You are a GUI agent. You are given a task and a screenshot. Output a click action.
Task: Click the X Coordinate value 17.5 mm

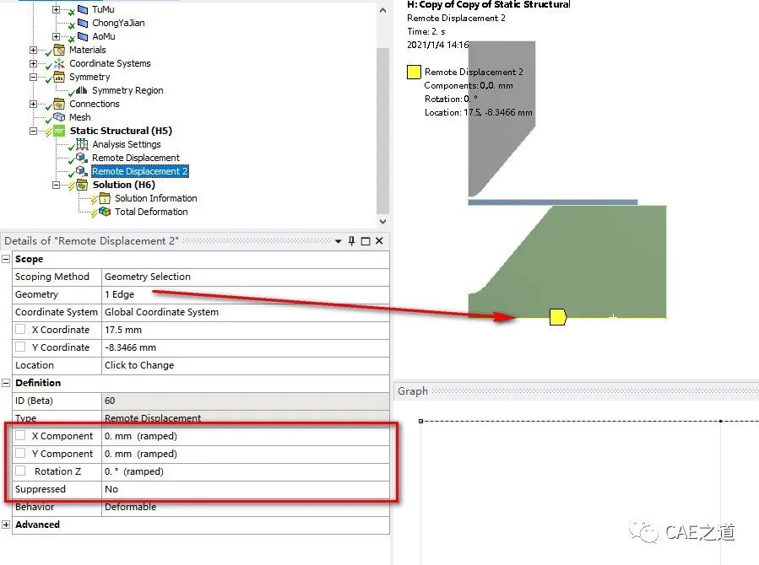246,330
